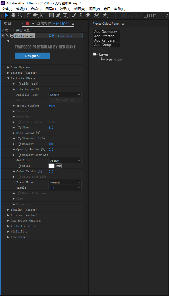169x296 pixels.
Task: Expand the Shading (Master) group
Action: [8, 209]
